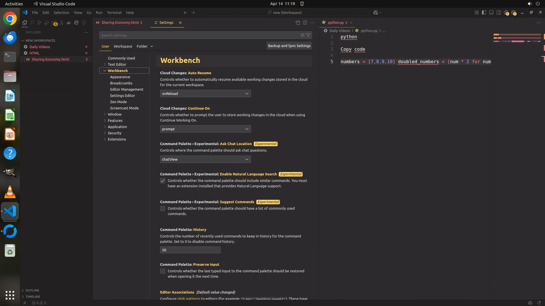Enable the Preserve Input checkbox

(163, 271)
